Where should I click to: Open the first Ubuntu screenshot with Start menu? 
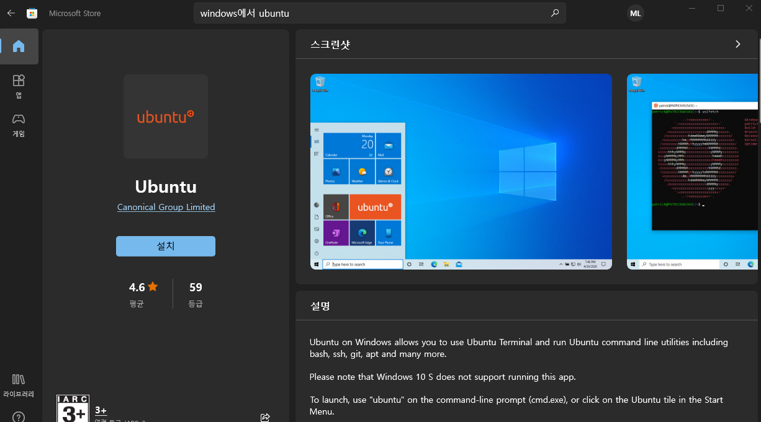(461, 172)
